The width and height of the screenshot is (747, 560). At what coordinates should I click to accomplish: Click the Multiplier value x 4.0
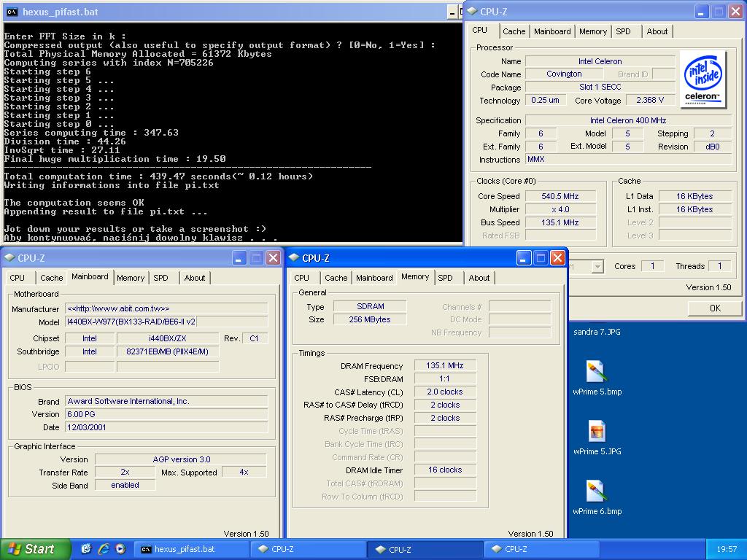pos(560,209)
